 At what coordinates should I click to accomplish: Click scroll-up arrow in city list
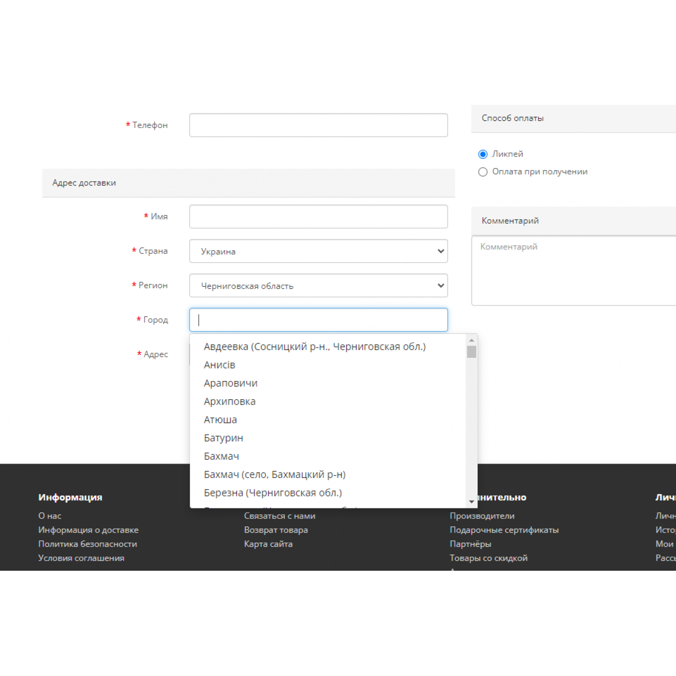pos(472,340)
